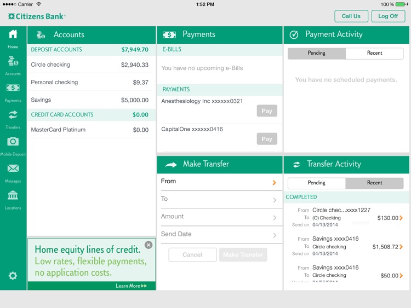The height and width of the screenshot is (308, 411).
Task: Click the home equity ad text
Action: (90, 261)
